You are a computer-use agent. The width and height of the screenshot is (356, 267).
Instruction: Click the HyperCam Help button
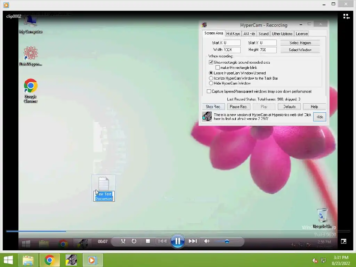[314, 106]
